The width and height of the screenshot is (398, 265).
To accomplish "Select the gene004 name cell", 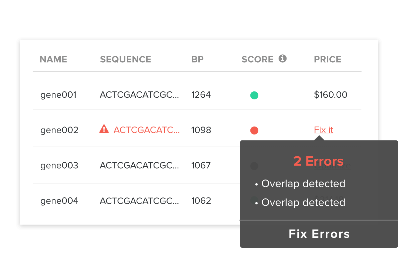I will pyautogui.click(x=59, y=201).
